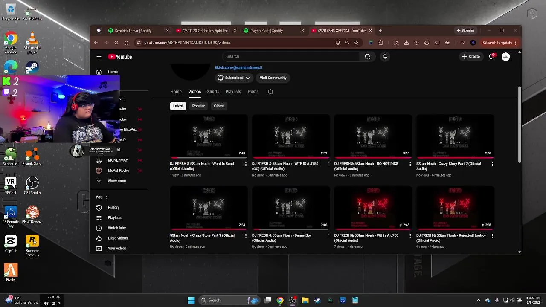The height and width of the screenshot is (307, 546).
Task: Open Crazy Story Part 2 video title
Action: click(449, 166)
